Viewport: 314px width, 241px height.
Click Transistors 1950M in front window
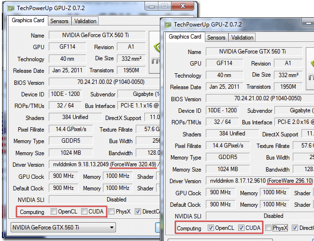[x=288, y=87]
